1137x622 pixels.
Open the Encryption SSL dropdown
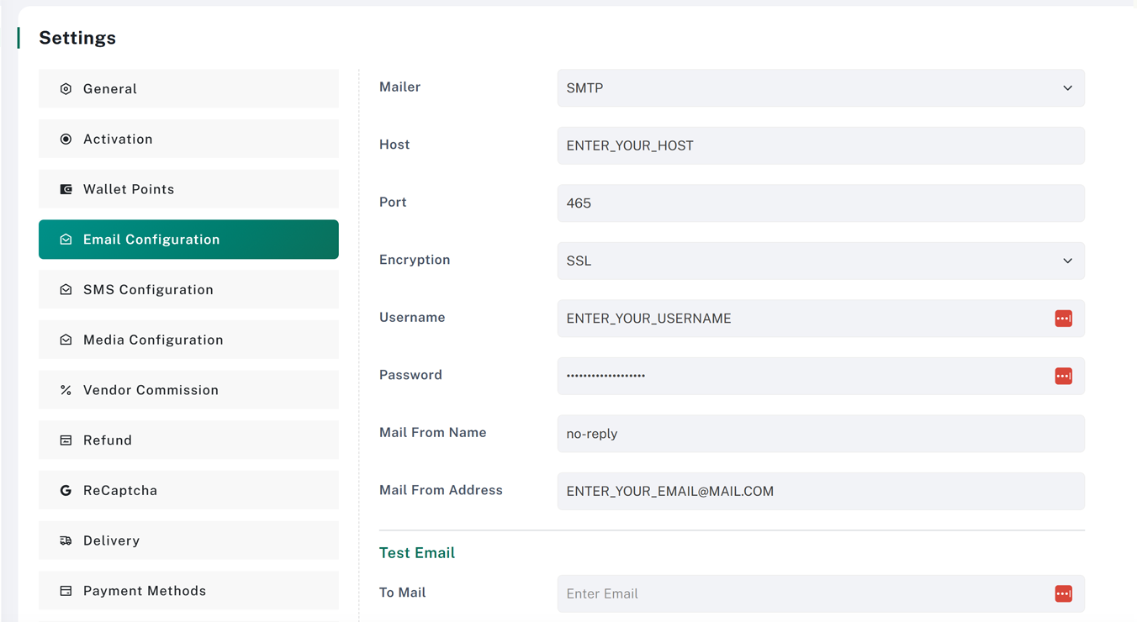point(821,261)
